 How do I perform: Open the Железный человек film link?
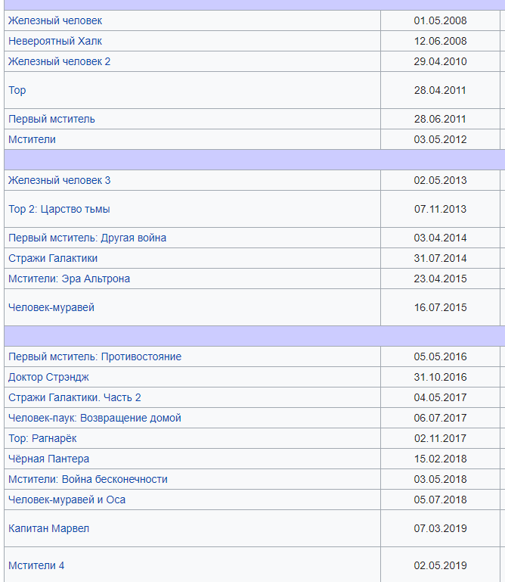55,20
